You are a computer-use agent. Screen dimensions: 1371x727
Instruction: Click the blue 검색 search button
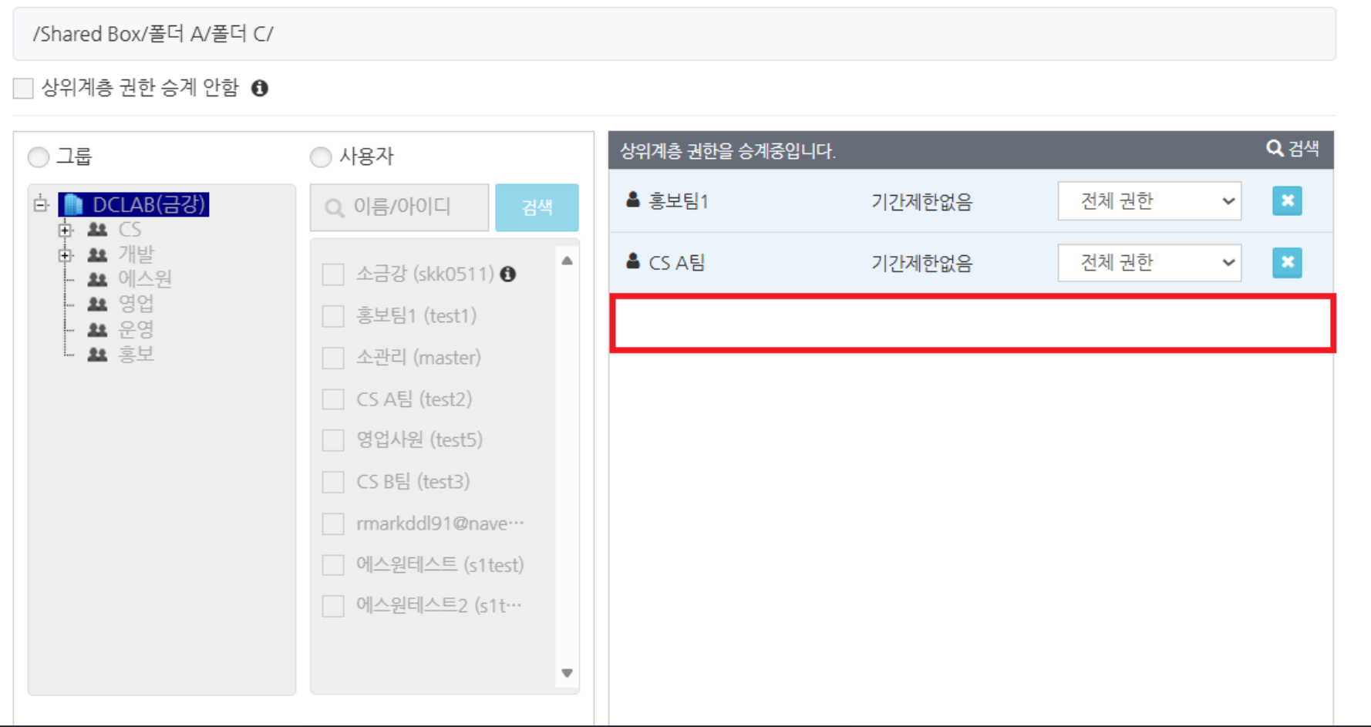point(537,207)
